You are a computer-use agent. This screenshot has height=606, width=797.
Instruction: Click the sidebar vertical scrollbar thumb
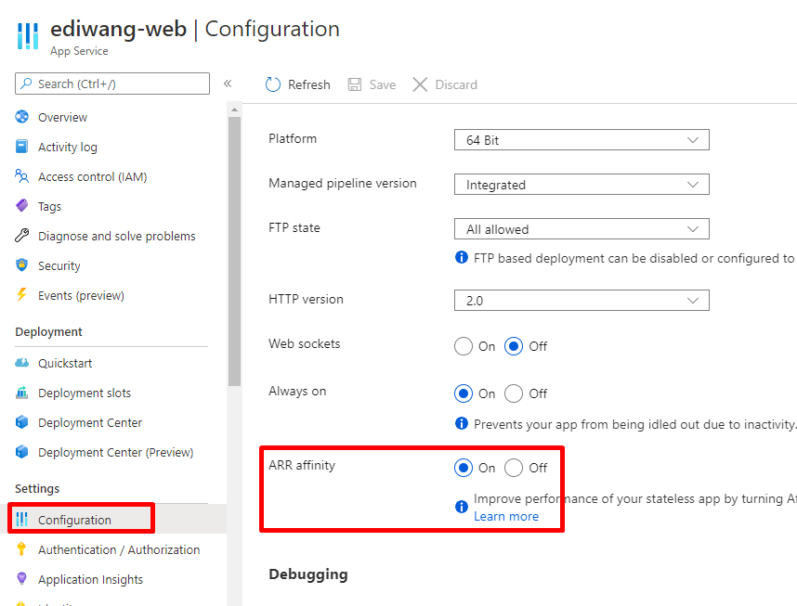tap(234, 251)
